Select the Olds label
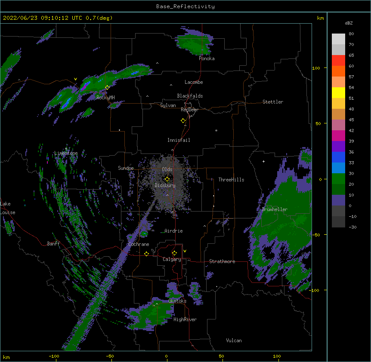 point(167,169)
